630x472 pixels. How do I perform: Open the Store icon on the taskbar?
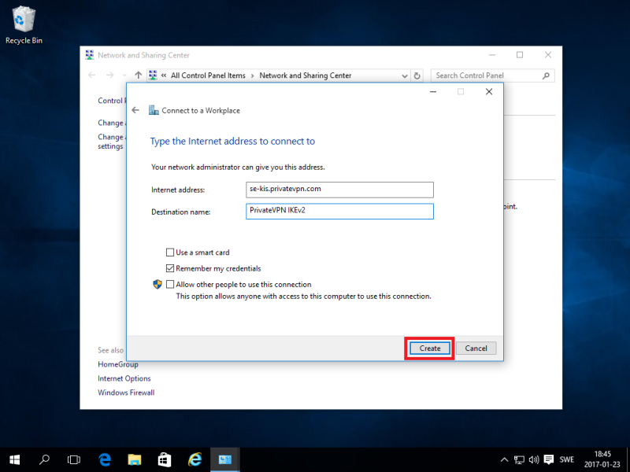(x=164, y=459)
